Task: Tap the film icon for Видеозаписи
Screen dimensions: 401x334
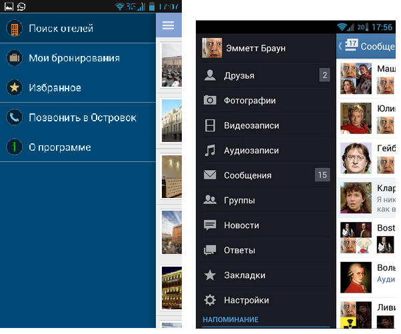Action: pyautogui.click(x=210, y=125)
